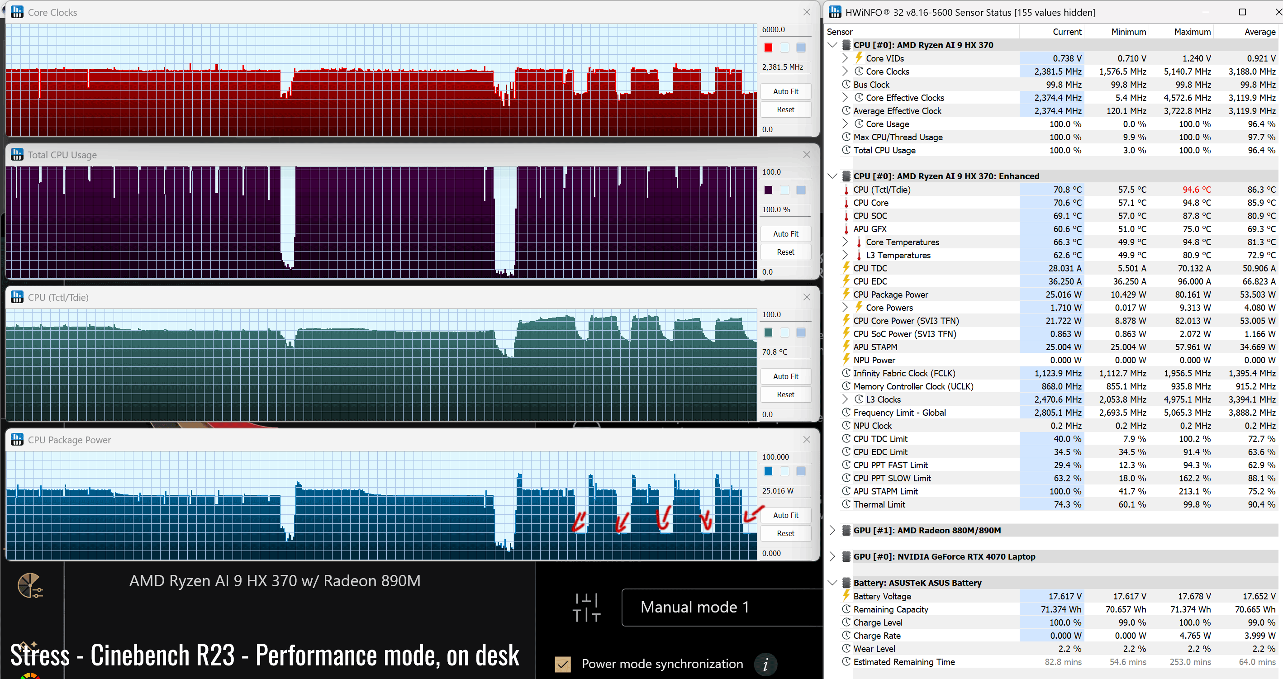Click the HWiNFO icon in CPU Package Power title bar
This screenshot has width=1283, height=679.
(17, 439)
